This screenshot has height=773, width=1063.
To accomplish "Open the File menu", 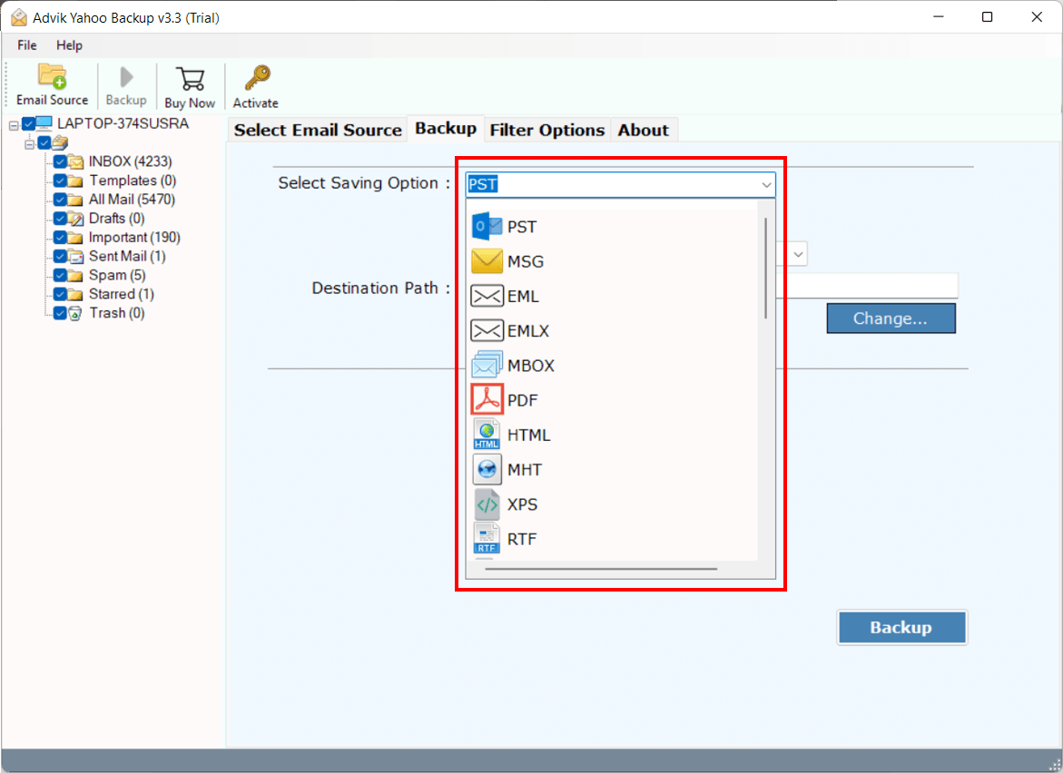I will click(25, 44).
